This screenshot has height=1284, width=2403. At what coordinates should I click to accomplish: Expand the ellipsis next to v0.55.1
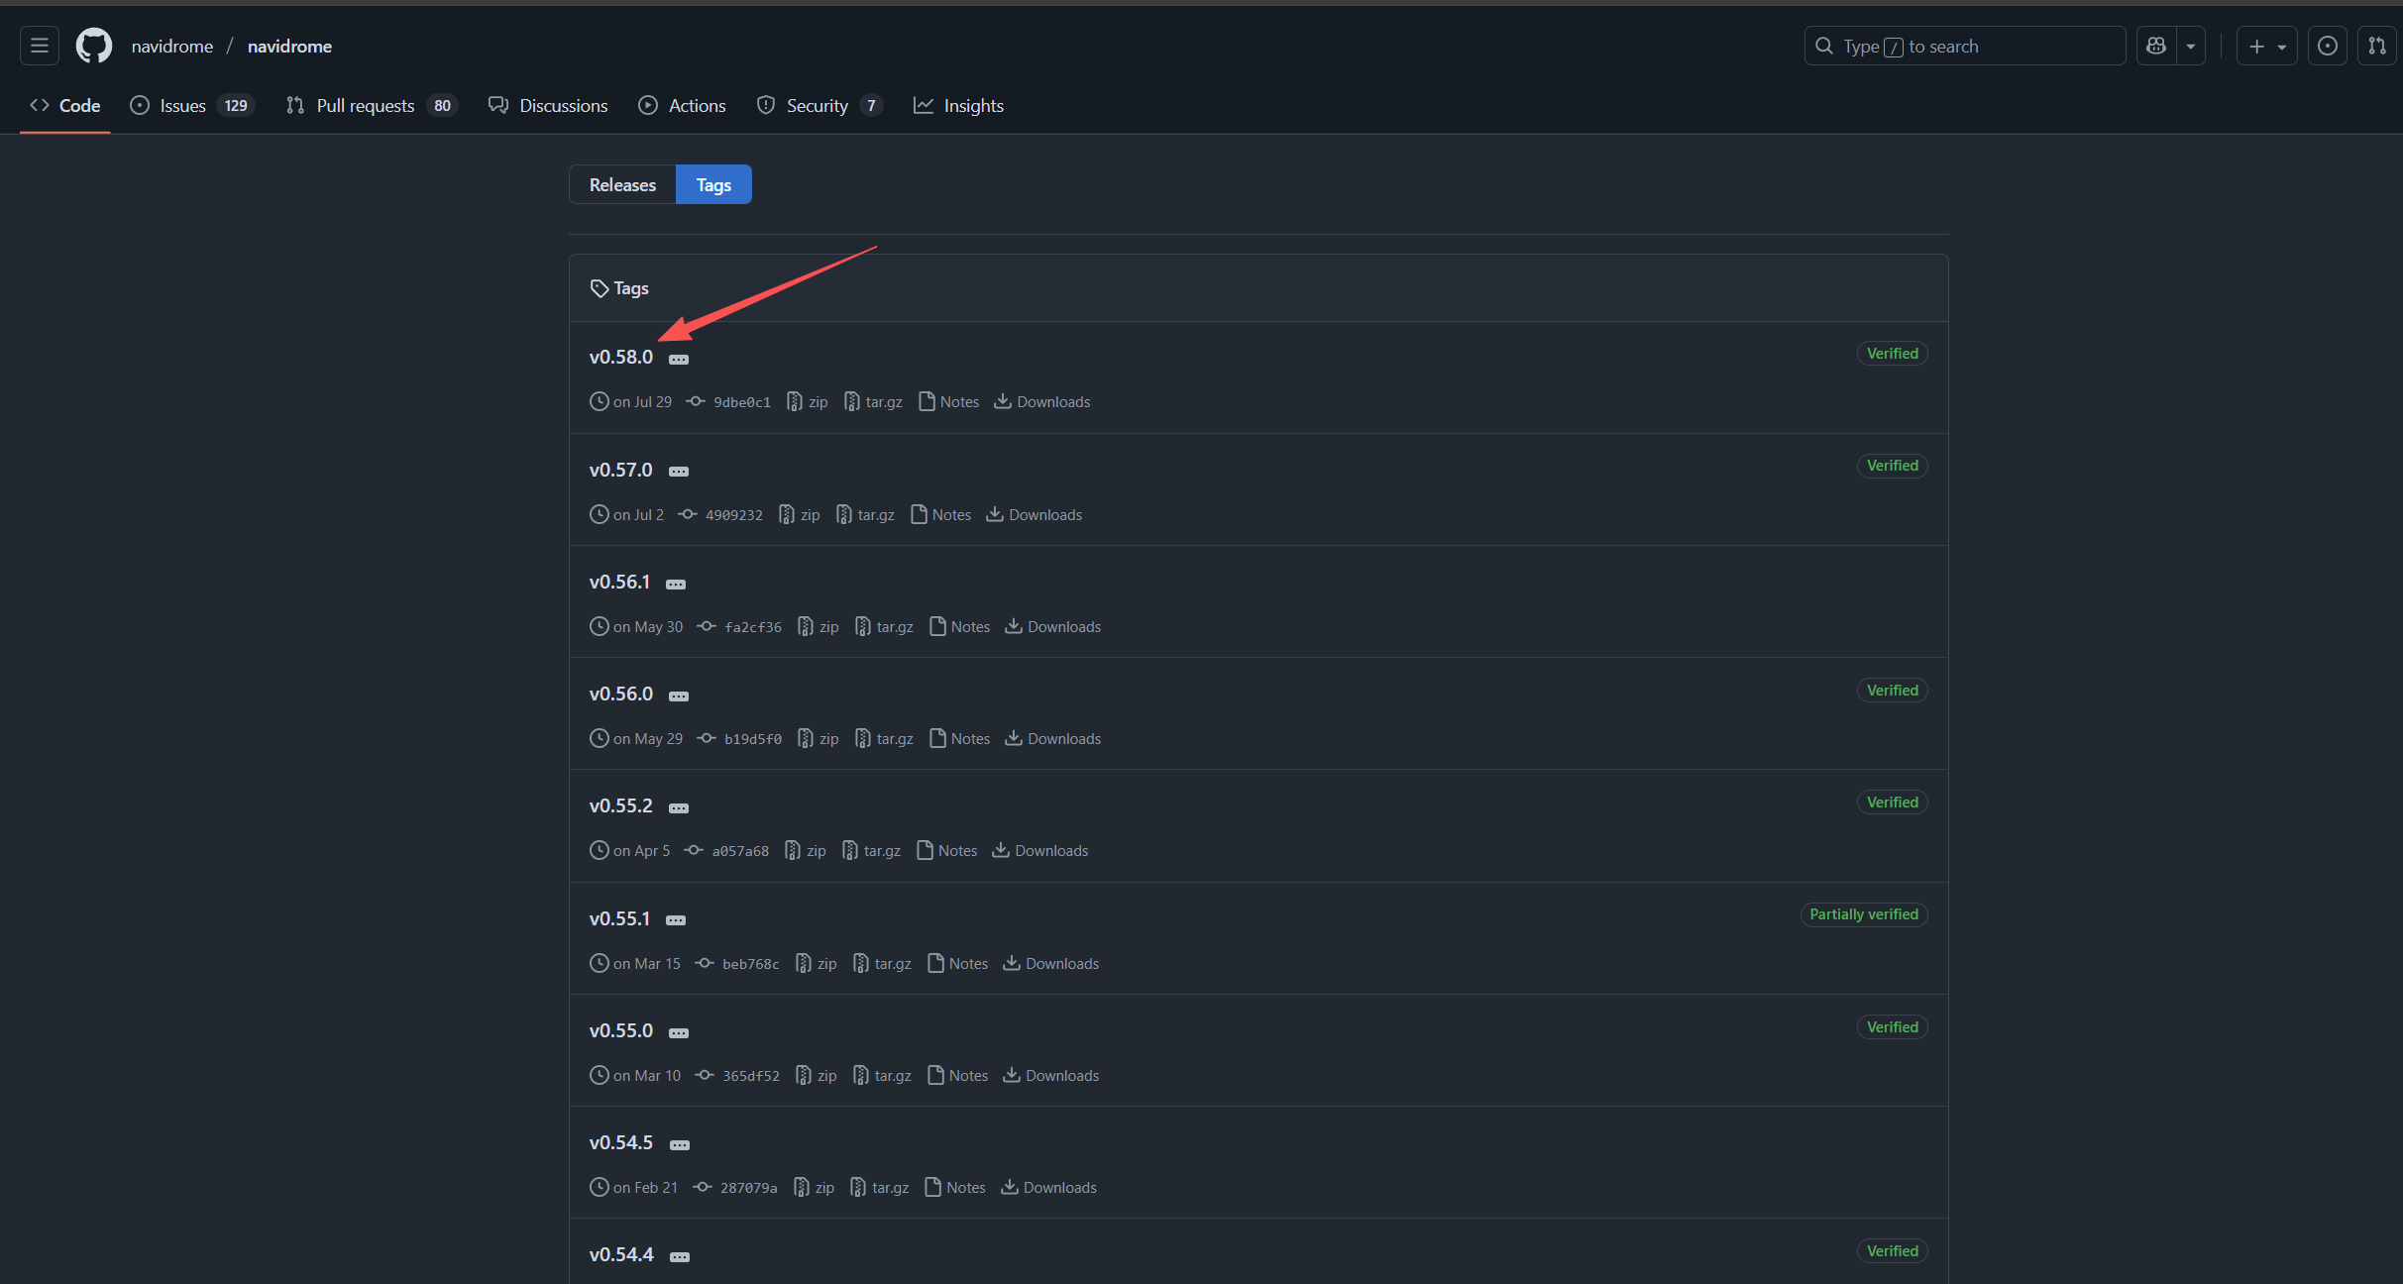click(676, 920)
